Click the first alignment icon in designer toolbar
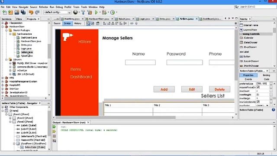277x156 pixels. coord(105,23)
